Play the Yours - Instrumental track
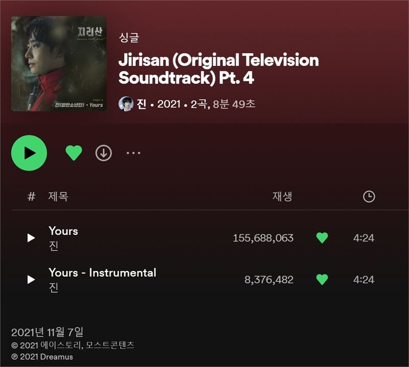The height and width of the screenshot is (367, 409). point(31,280)
